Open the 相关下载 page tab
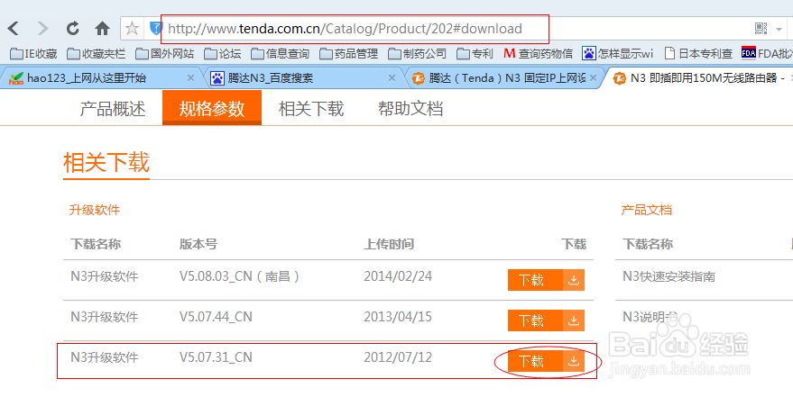The width and height of the screenshot is (793, 397). (311, 108)
